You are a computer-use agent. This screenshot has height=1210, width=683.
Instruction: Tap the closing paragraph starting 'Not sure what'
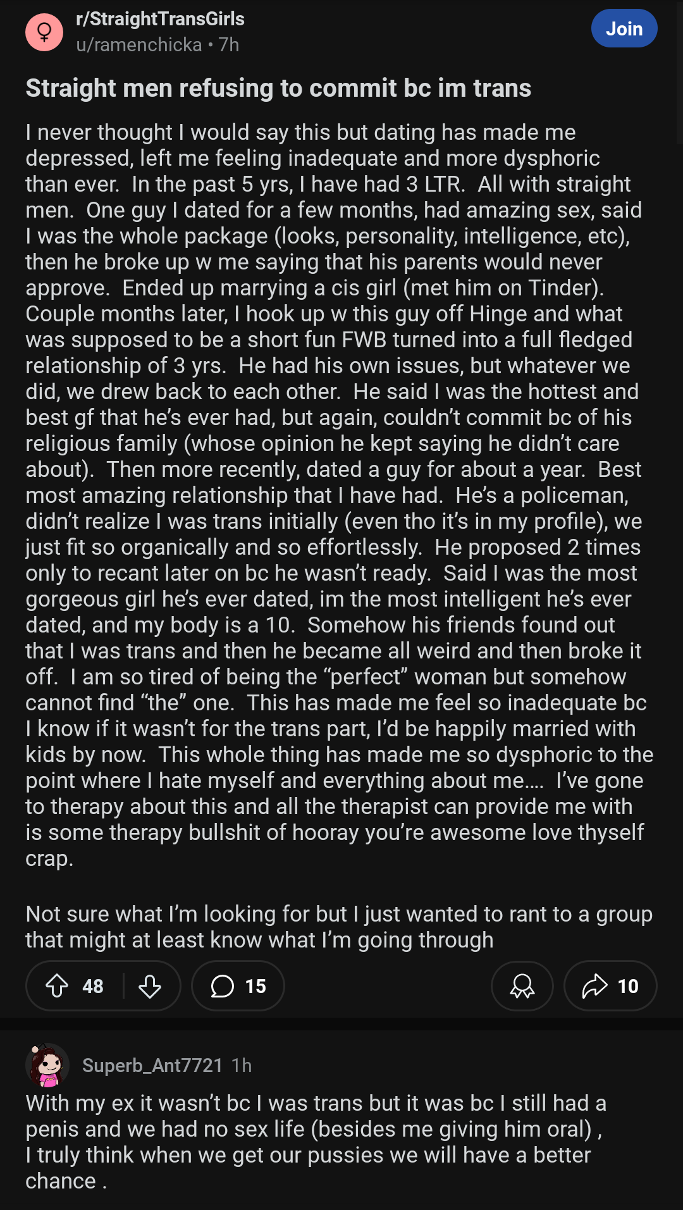point(339,927)
